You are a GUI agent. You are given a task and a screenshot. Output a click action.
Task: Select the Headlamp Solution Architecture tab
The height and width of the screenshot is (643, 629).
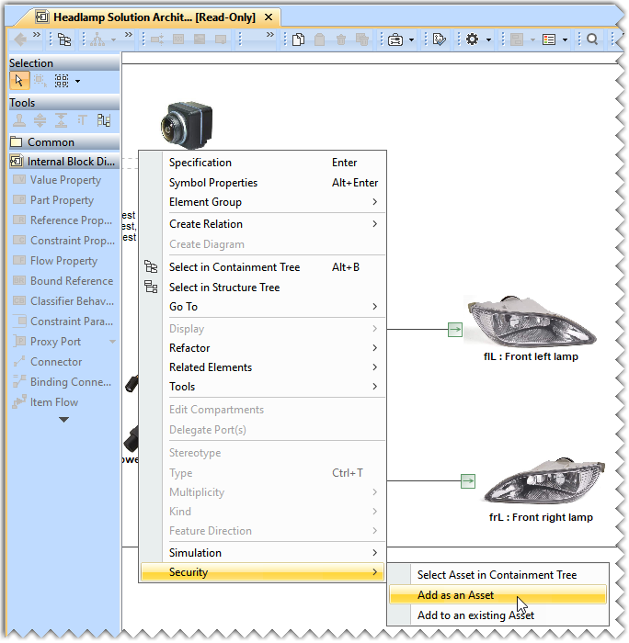152,17
